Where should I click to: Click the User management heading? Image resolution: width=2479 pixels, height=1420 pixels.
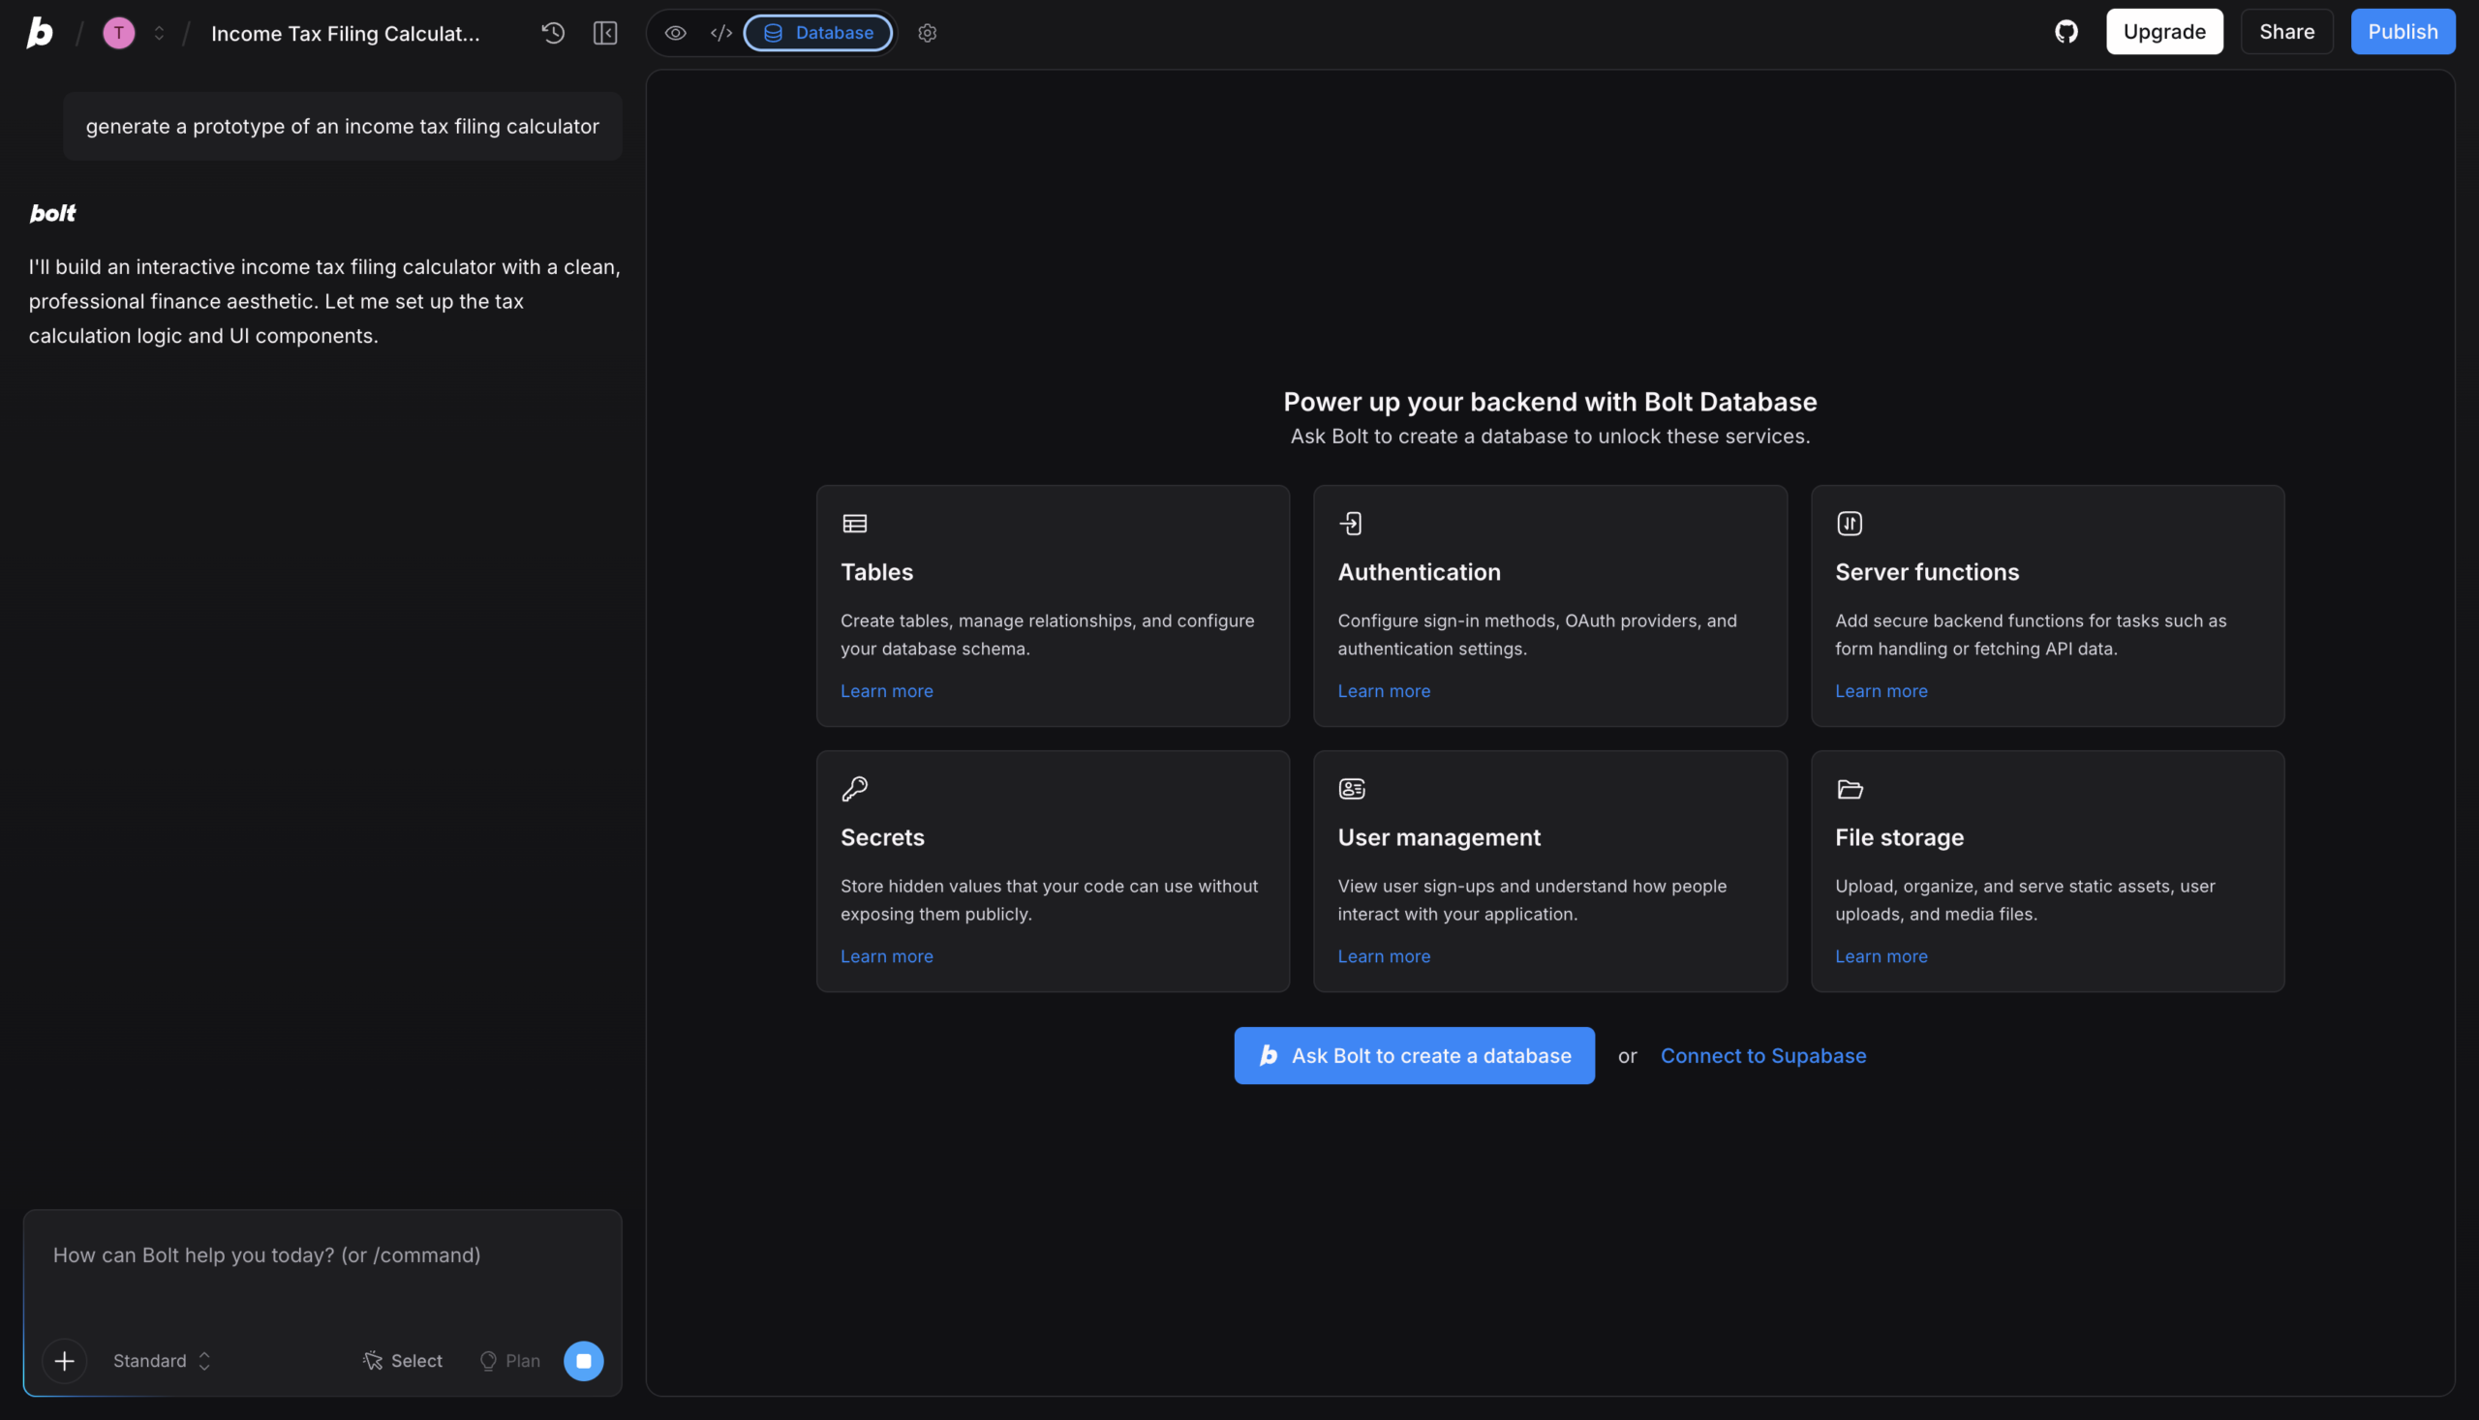point(1439,837)
